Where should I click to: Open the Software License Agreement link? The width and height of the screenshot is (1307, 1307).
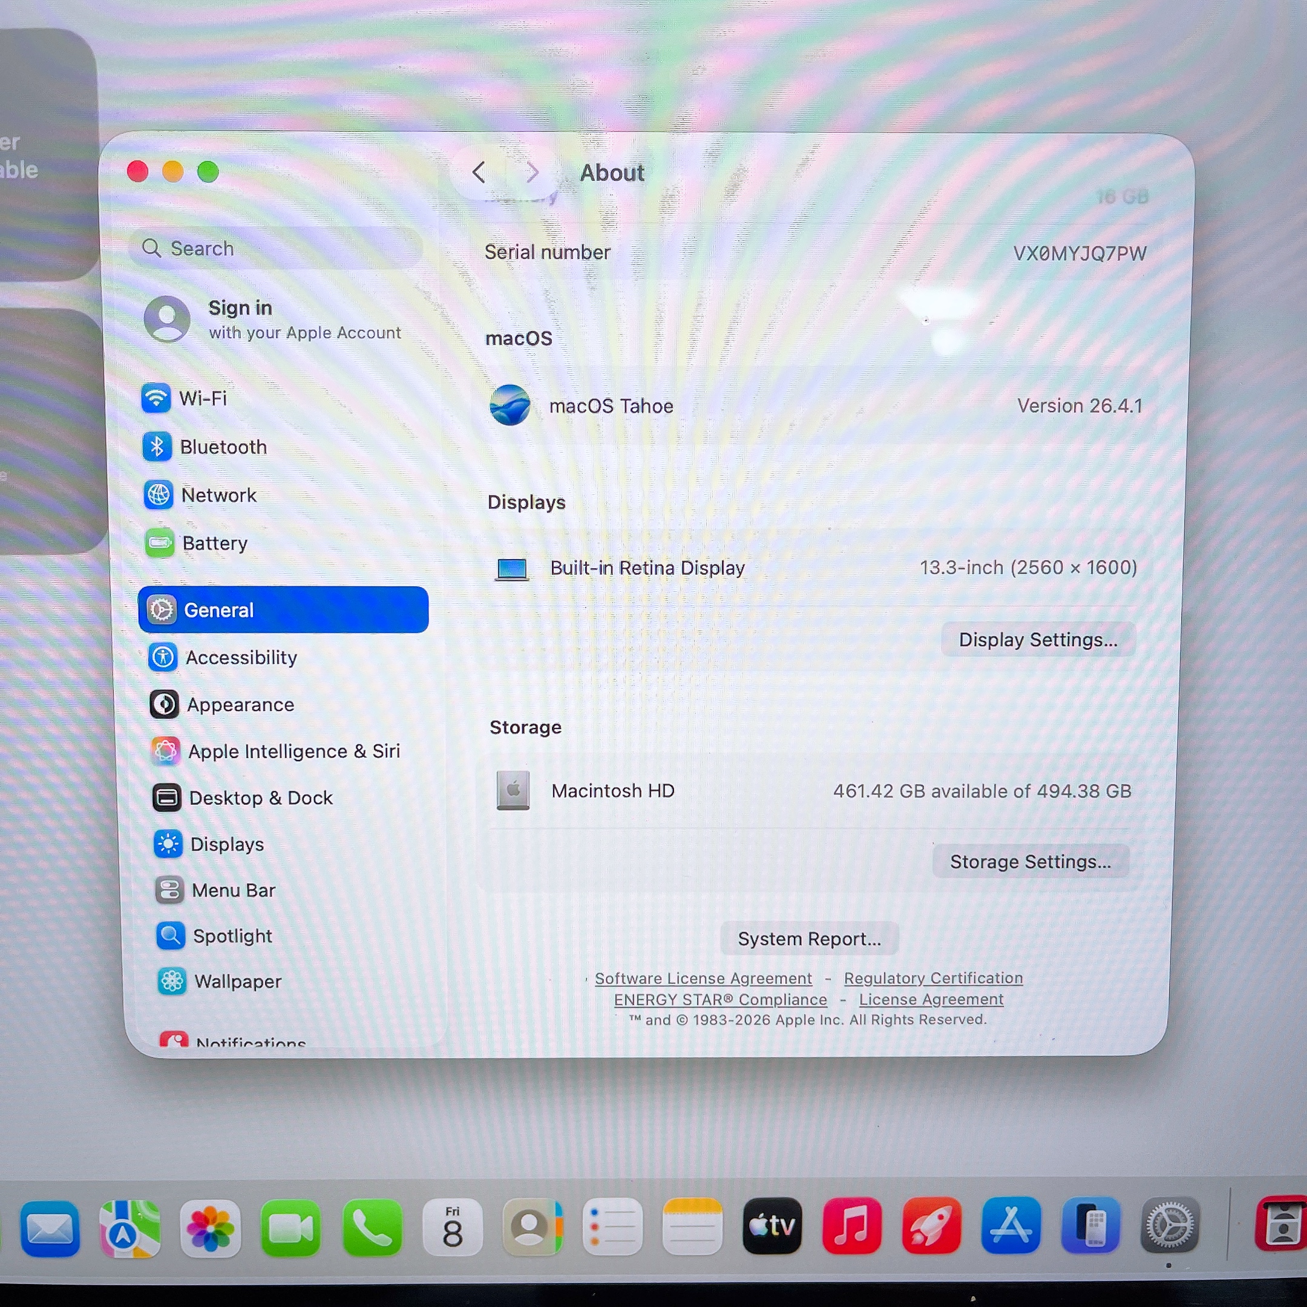click(704, 978)
